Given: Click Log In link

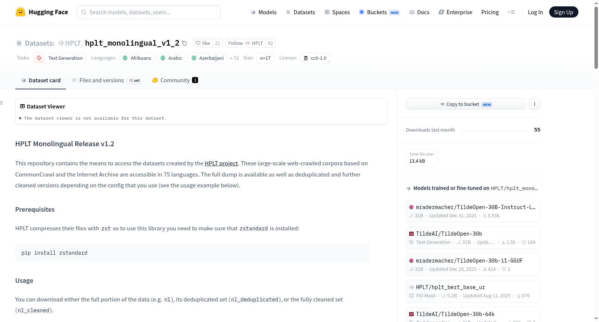Looking at the screenshot, I should [x=535, y=12].
